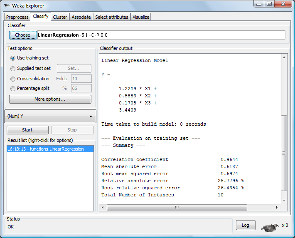Image resolution: width=295 pixels, height=238 pixels.
Task: Close the Weka Explorer window
Action: (283, 4)
